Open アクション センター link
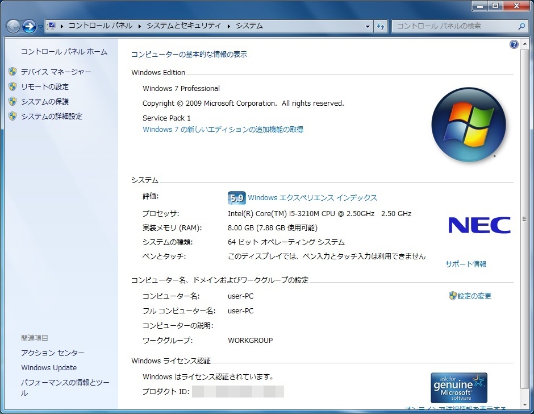534x414 pixels. pyautogui.click(x=52, y=353)
